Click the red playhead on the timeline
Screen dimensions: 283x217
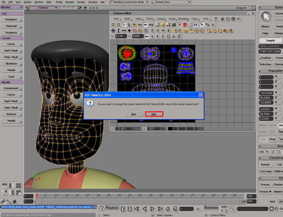point(37,197)
